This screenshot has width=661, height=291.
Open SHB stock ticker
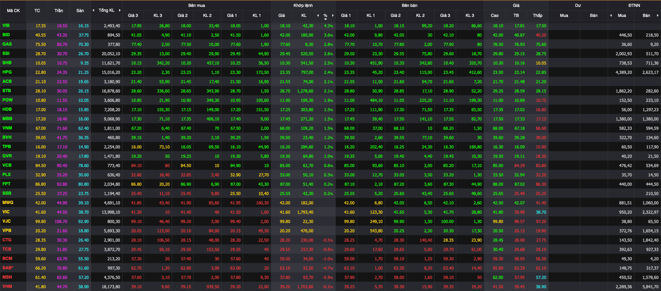pos(7,63)
